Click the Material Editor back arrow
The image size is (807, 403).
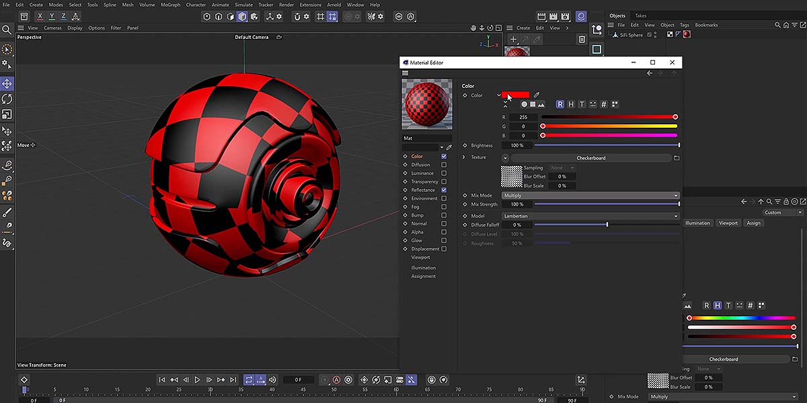(x=650, y=73)
